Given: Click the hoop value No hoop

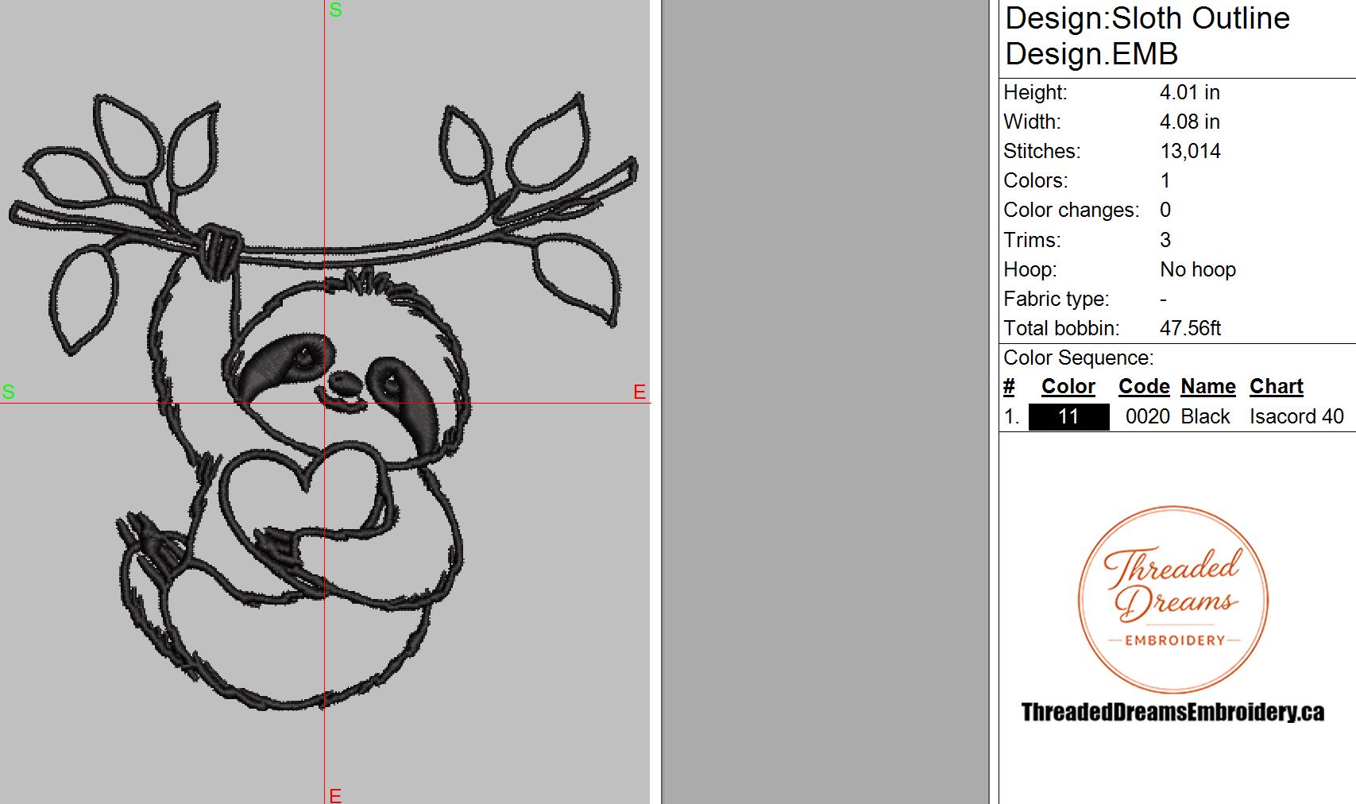Looking at the screenshot, I should pyautogui.click(x=1198, y=270).
